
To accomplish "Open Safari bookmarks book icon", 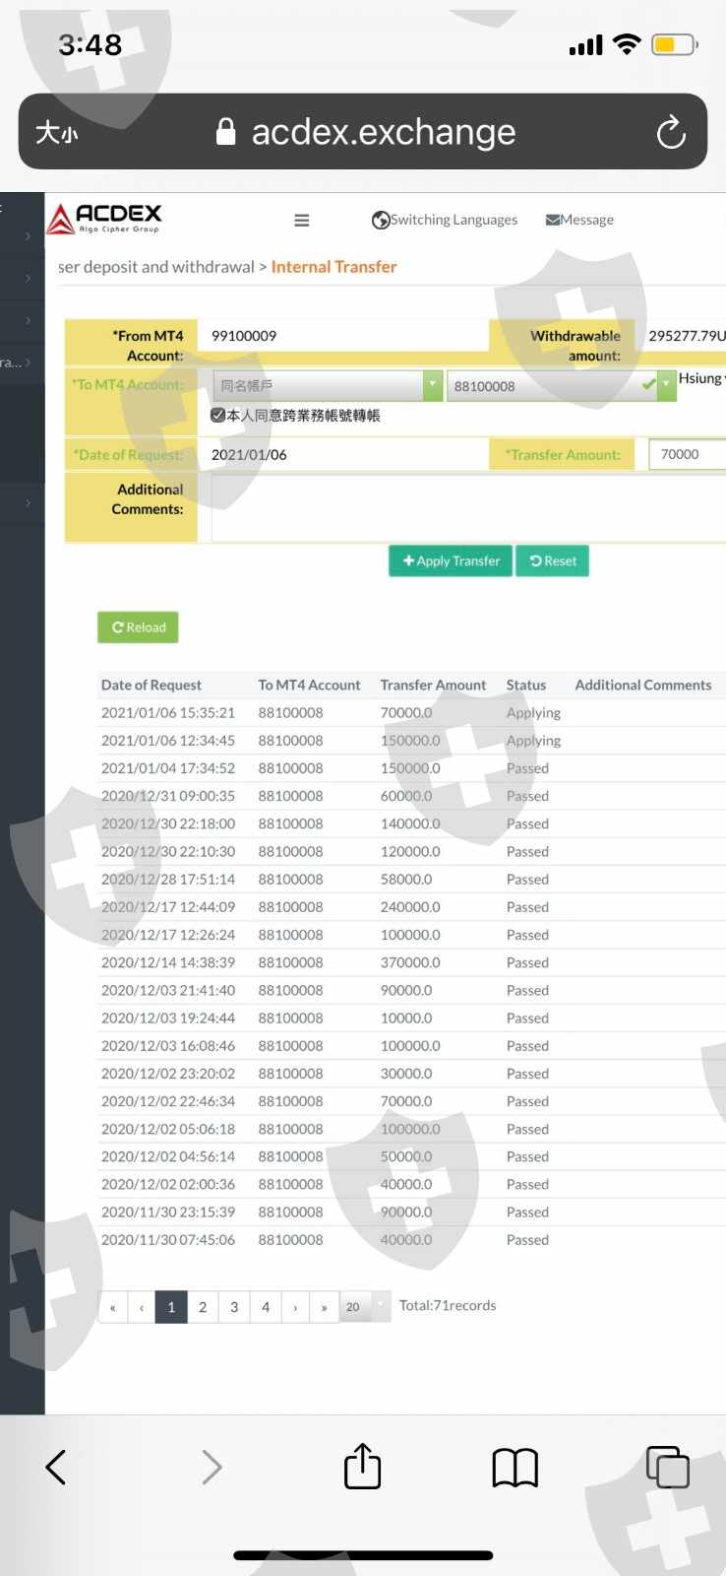I will click(x=514, y=1468).
